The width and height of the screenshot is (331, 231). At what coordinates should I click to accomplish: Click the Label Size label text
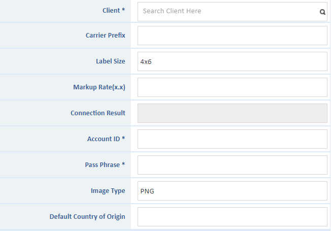(x=110, y=61)
